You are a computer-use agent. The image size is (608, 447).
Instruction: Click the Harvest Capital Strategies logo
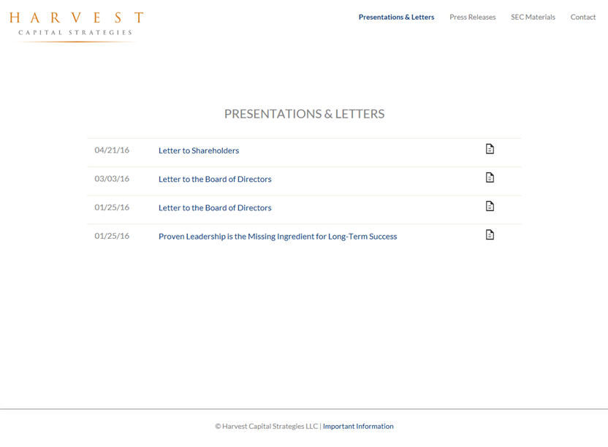pyautogui.click(x=76, y=25)
